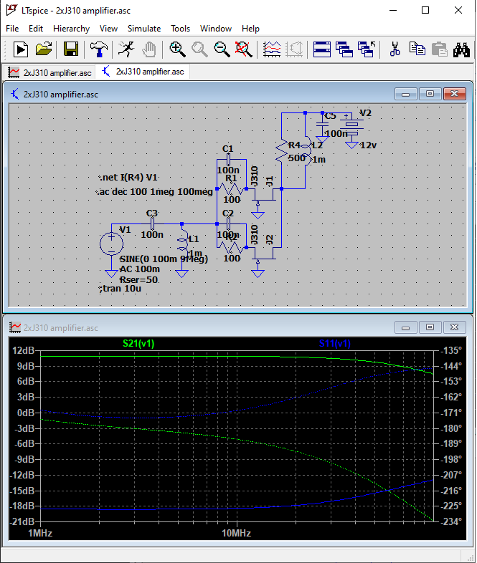477x563 pixels.
Task: Click the Zoom In magnifier icon
Action: (x=177, y=49)
